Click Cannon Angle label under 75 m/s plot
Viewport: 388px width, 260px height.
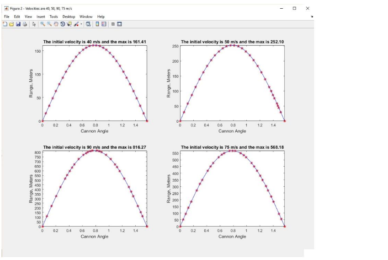pos(232,237)
